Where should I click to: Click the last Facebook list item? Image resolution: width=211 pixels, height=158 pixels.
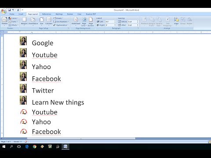point(46,132)
